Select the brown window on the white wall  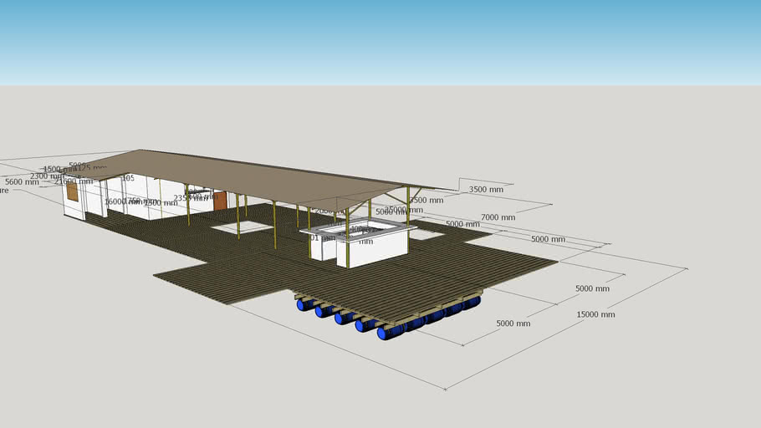coord(72,191)
